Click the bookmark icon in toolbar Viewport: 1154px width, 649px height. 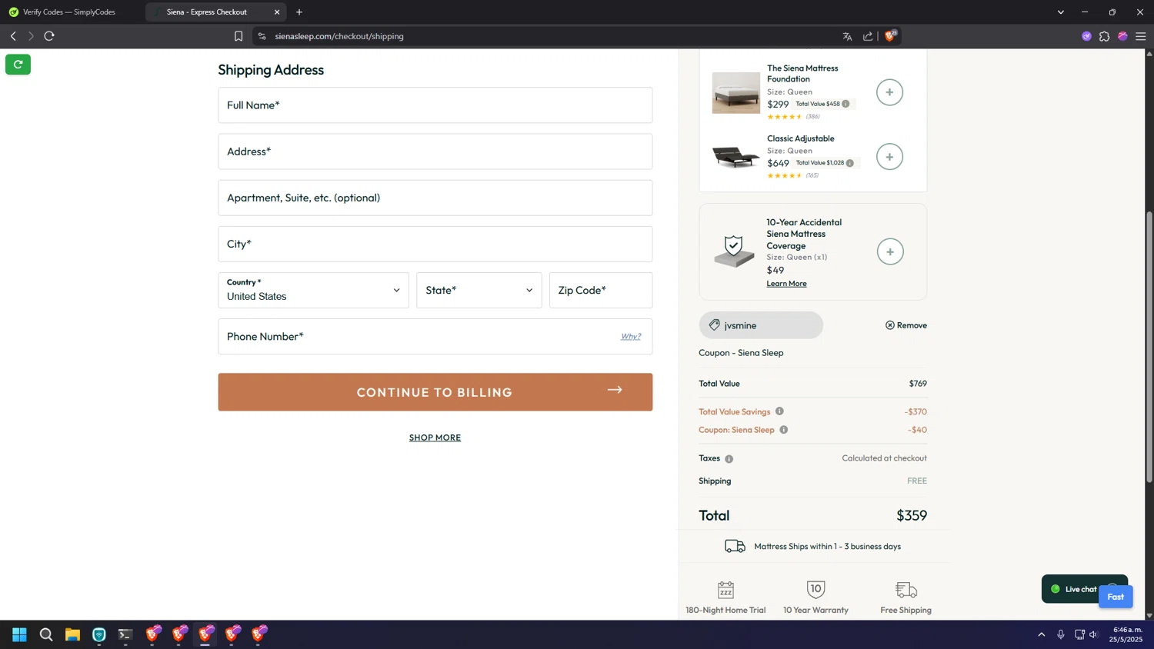[x=238, y=36]
